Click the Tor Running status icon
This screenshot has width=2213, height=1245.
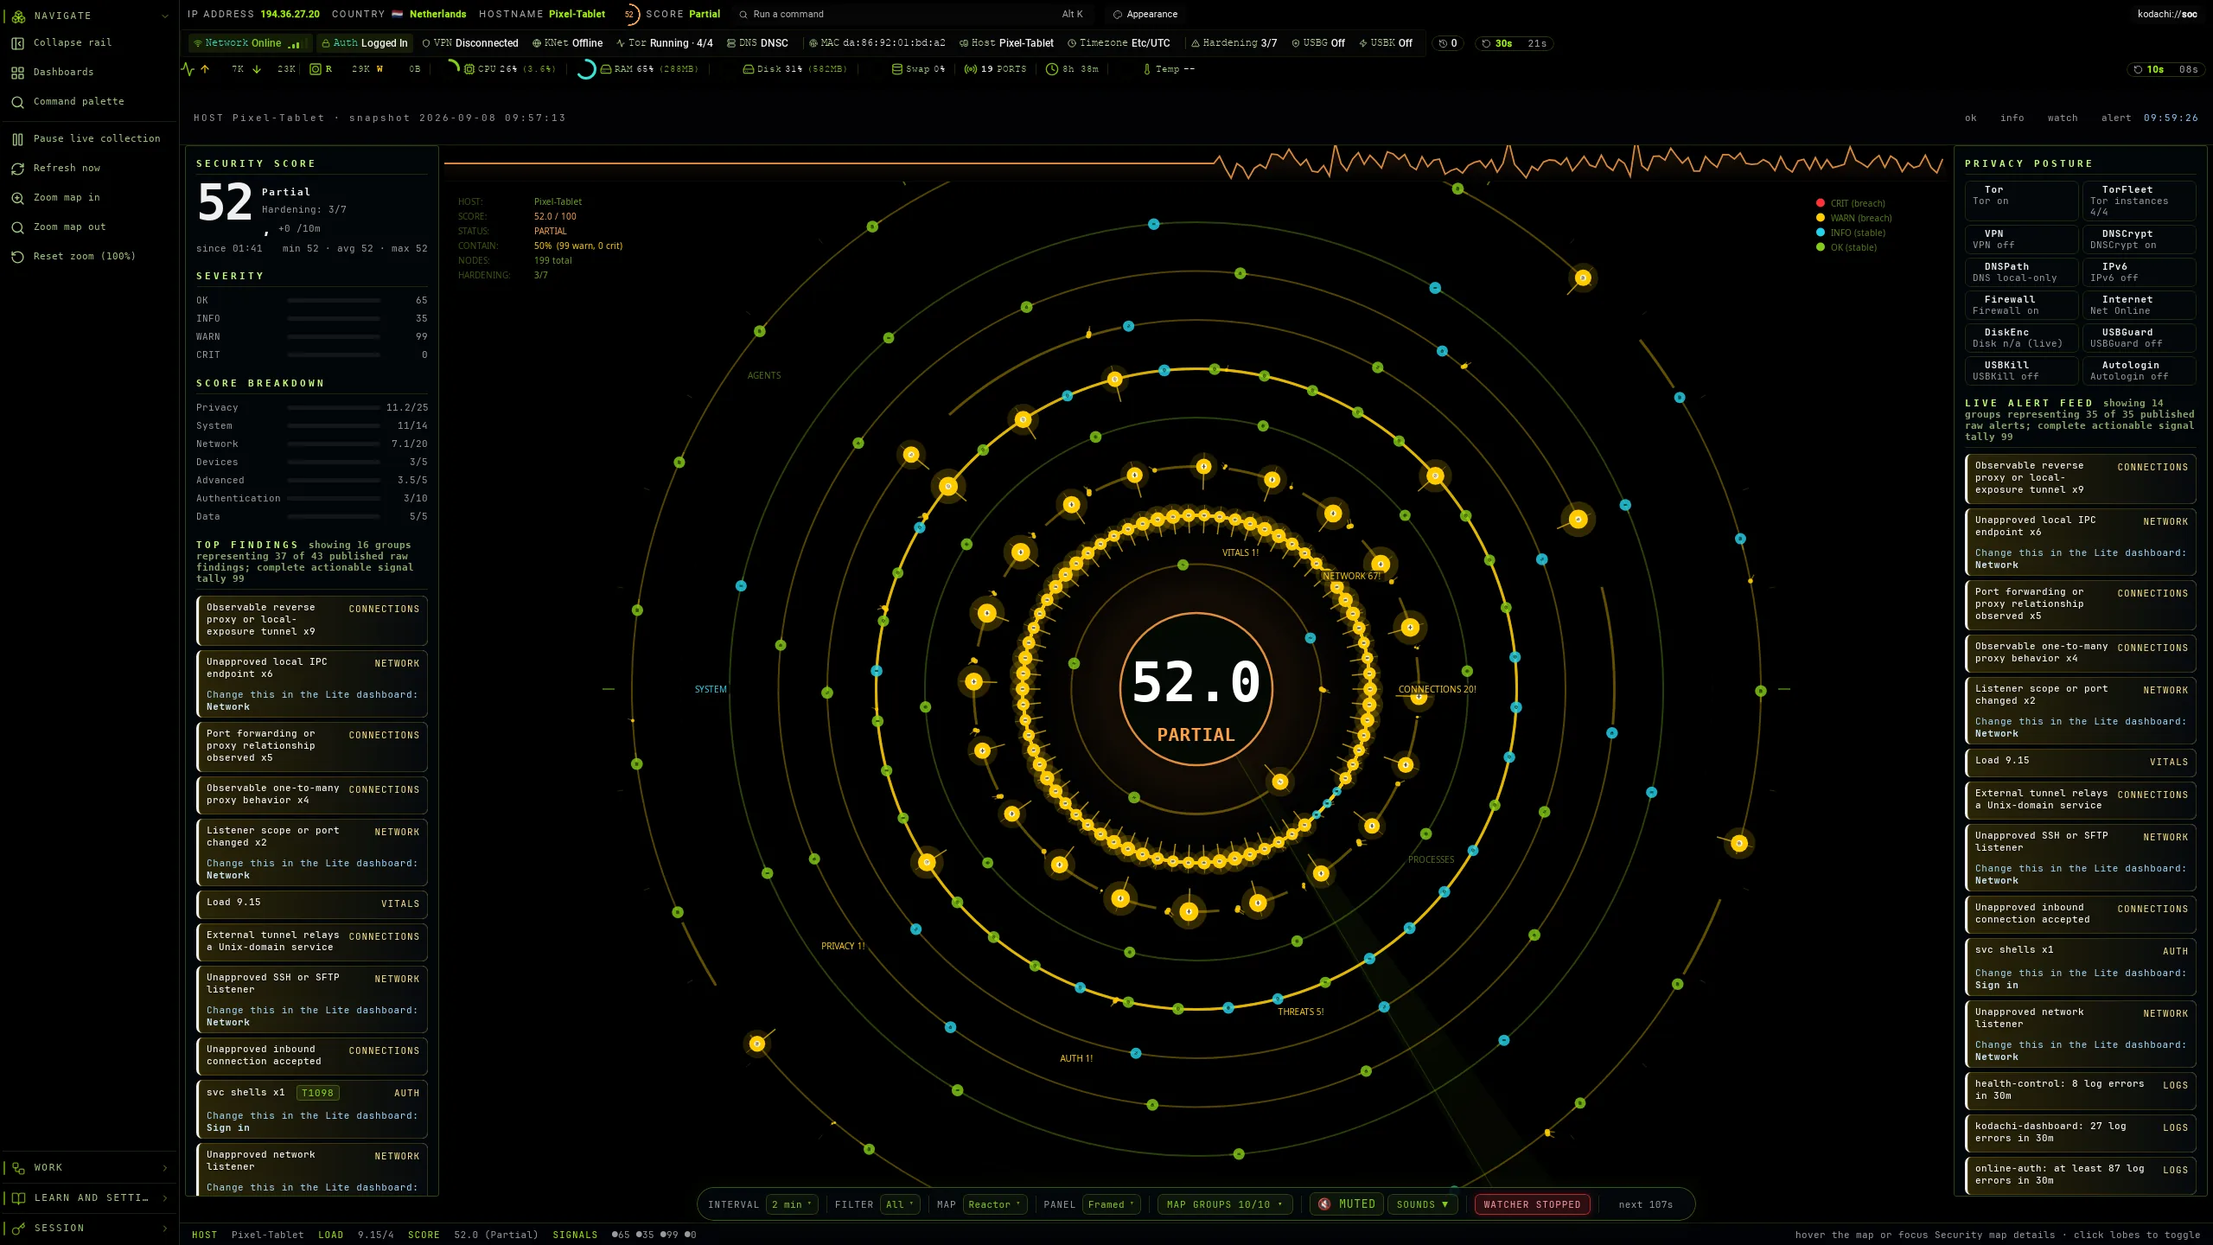621,43
